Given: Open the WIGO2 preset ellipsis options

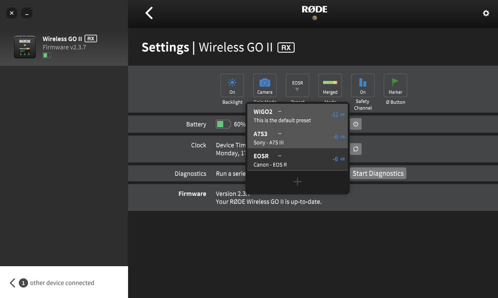Looking at the screenshot, I should 280,111.
